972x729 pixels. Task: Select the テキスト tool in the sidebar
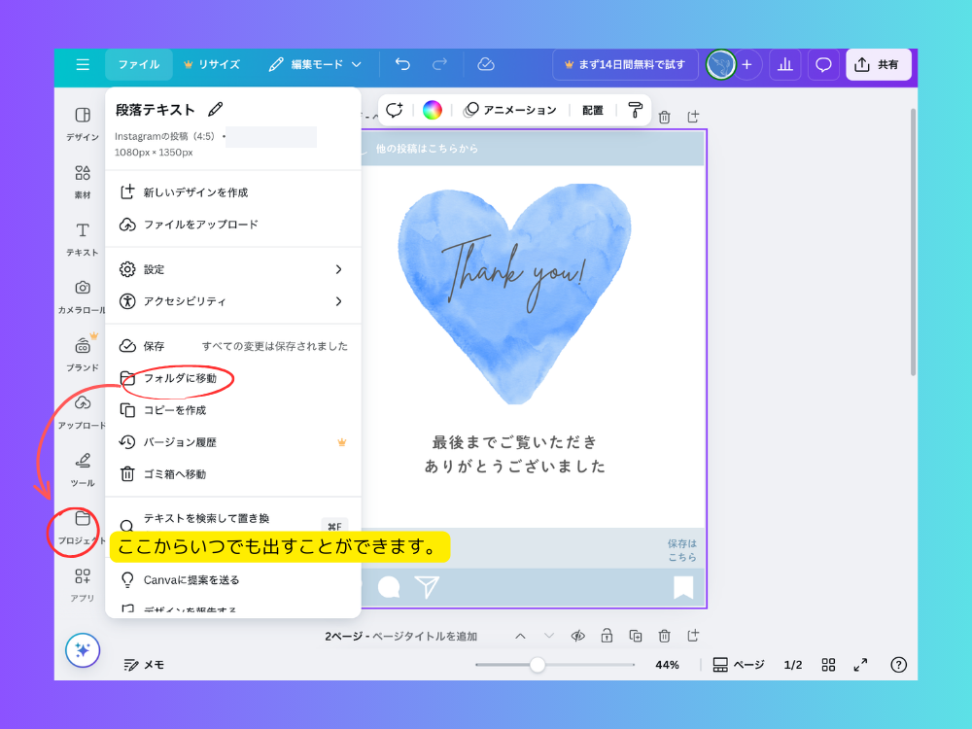pos(82,236)
